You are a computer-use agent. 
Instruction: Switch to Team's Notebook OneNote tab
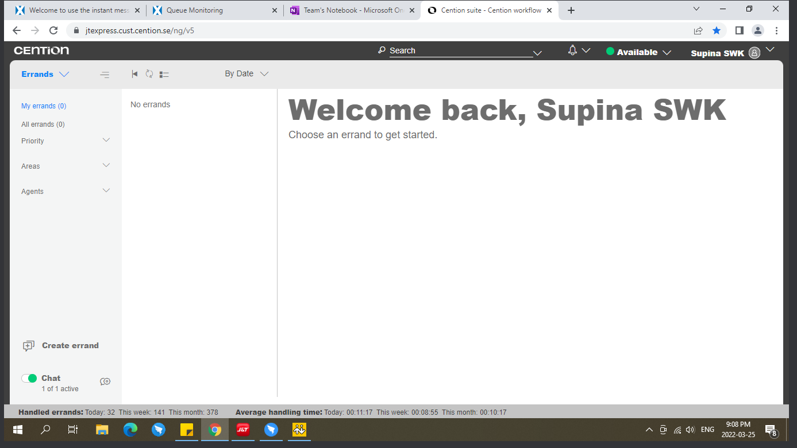[348, 10]
